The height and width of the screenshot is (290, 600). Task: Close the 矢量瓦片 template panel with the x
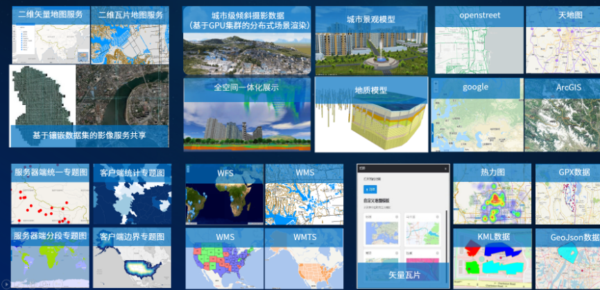(x=445, y=169)
